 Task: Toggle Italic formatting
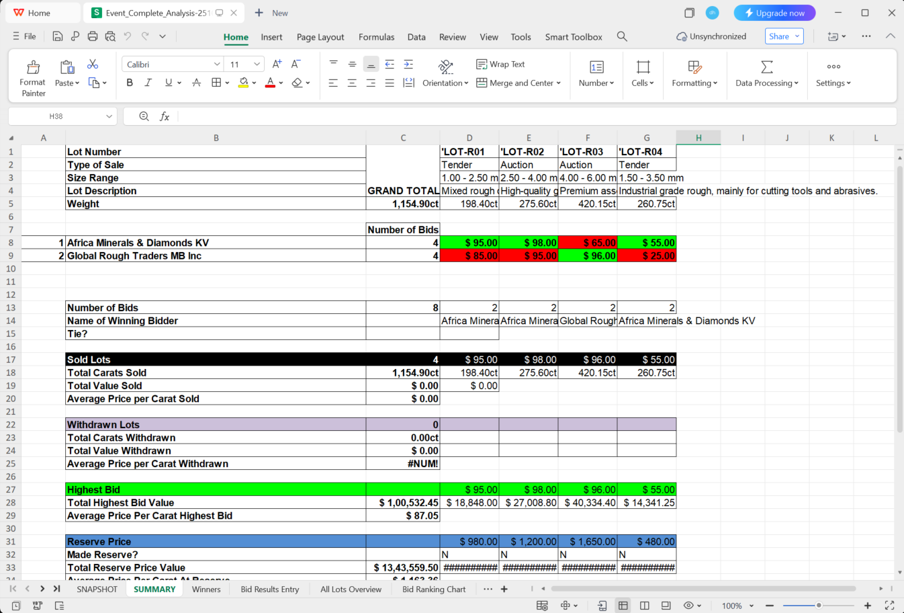coord(148,83)
